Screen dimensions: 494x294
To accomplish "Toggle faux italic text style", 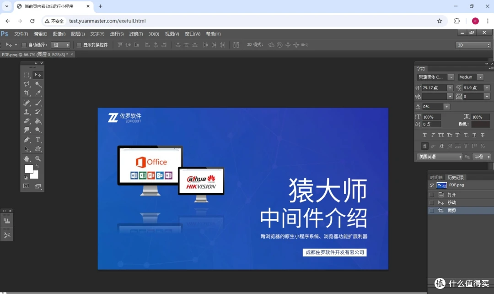I will click(433, 135).
